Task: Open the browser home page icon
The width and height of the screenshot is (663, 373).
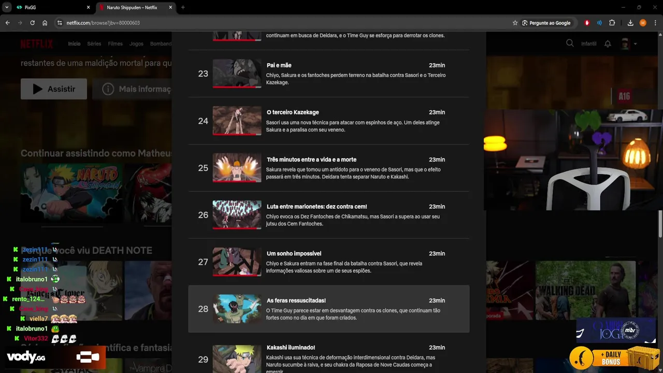Action: (45, 23)
